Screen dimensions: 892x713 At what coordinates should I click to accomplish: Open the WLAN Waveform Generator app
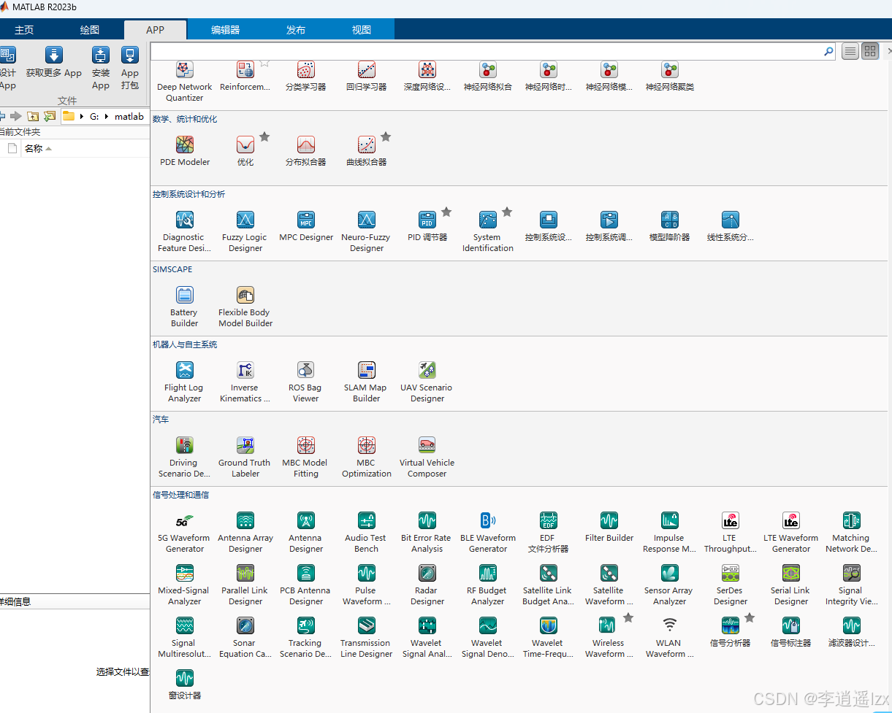click(670, 637)
